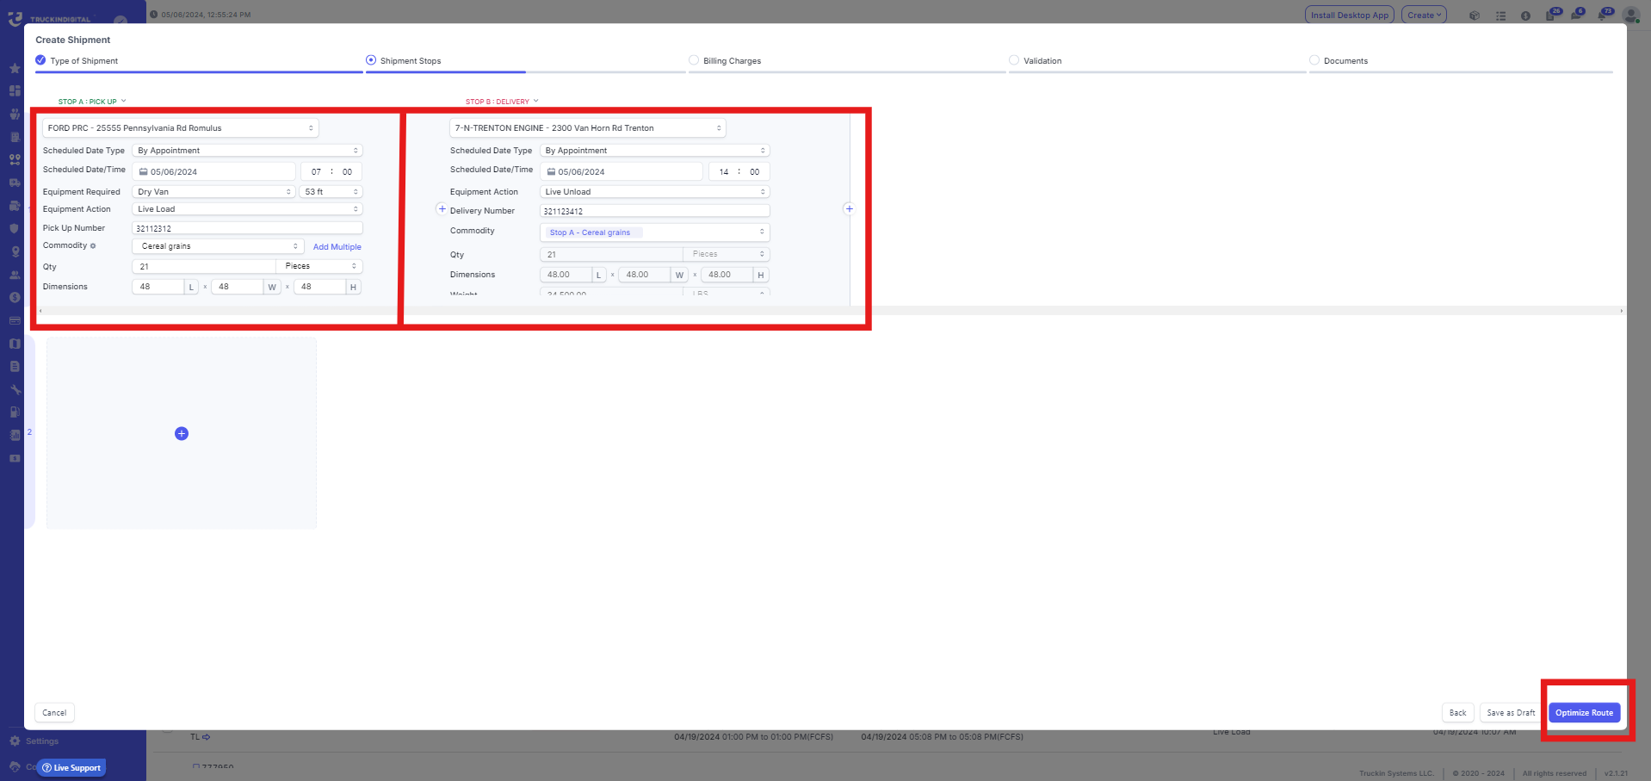
Task: Click Stop A Qty field showing 21
Action: (204, 266)
